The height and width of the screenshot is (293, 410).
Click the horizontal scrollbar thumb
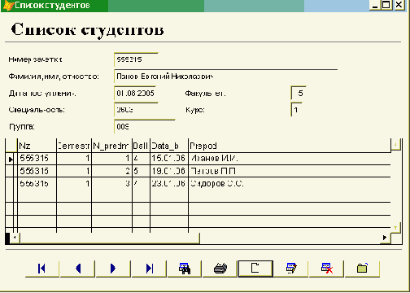tap(110, 238)
